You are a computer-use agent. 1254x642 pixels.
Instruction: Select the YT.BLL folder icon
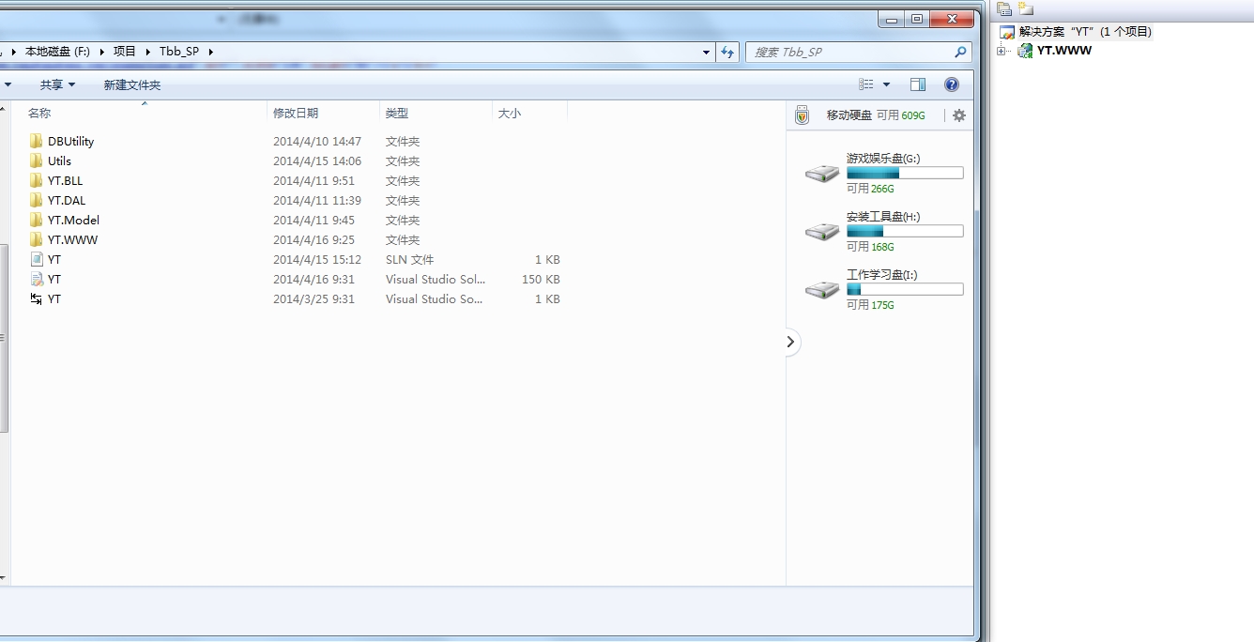(37, 180)
